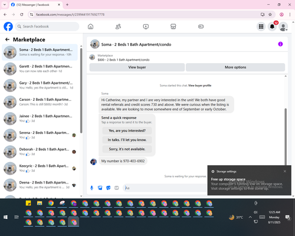Viewport: 295px width, 236px height.
Task: Dismiss the Storage settings notification
Action: [x=284, y=171]
